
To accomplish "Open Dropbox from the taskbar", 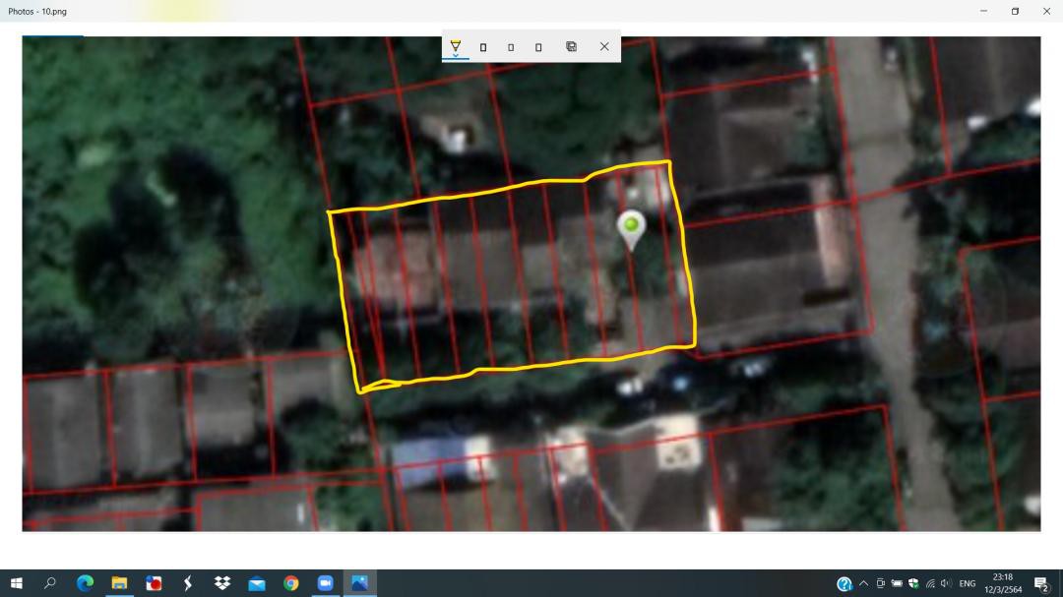I will point(222,583).
